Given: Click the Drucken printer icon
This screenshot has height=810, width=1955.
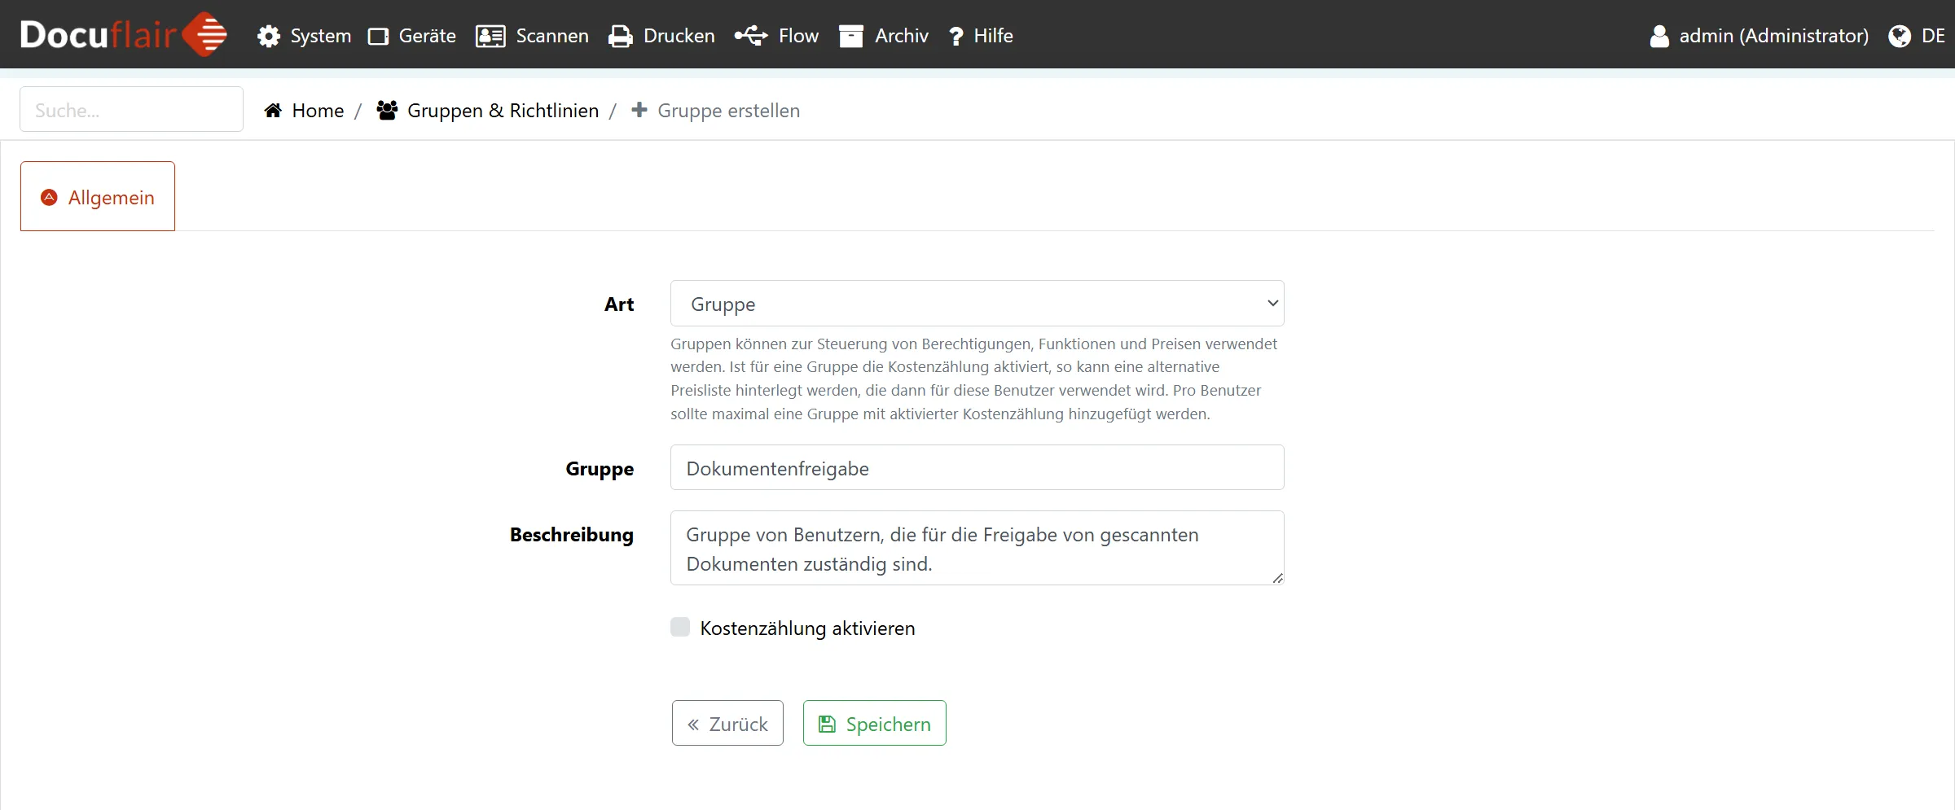Looking at the screenshot, I should (620, 37).
